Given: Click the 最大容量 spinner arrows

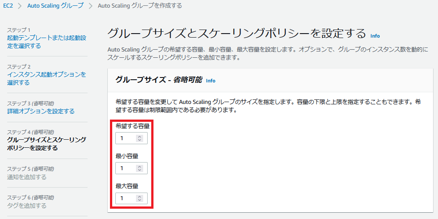Looking at the screenshot, I should (140, 198).
